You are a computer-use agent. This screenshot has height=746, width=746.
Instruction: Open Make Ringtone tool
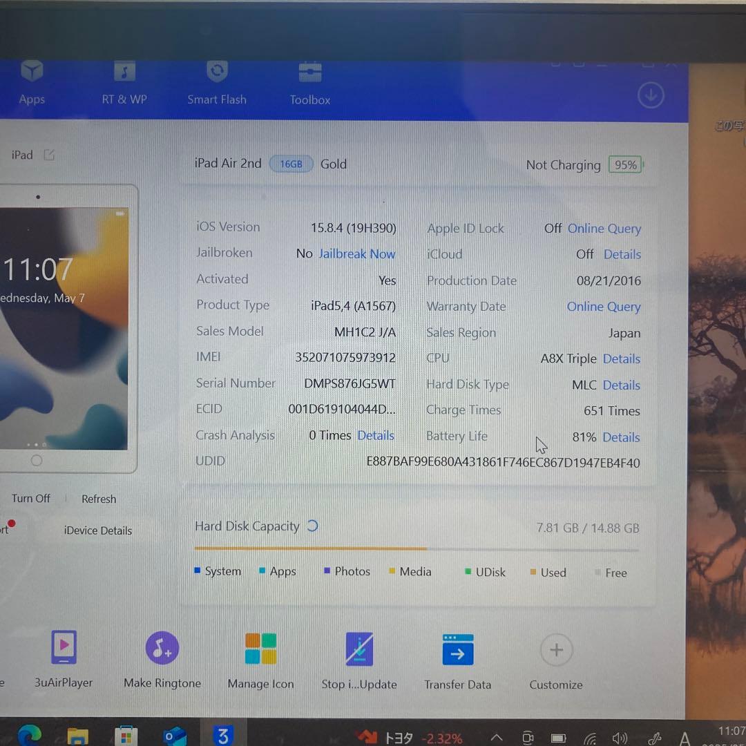point(162,660)
